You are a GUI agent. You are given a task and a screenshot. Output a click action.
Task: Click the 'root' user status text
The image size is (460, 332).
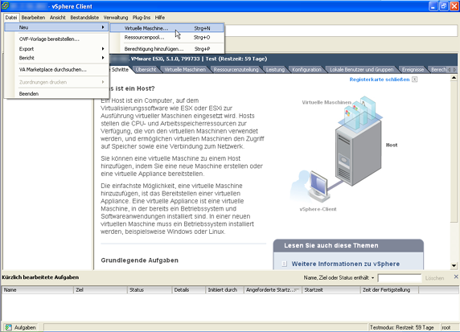[x=446, y=327]
